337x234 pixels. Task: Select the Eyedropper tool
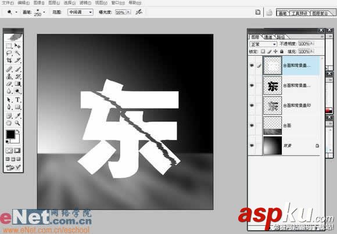point(17,116)
